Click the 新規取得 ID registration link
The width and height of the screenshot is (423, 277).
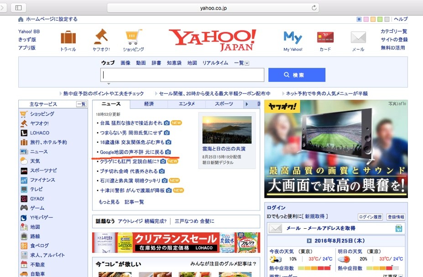[315, 216]
